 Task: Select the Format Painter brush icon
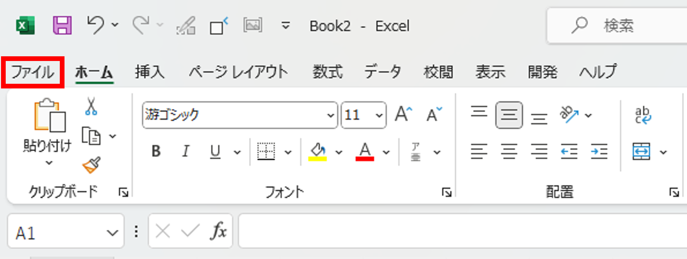91,165
